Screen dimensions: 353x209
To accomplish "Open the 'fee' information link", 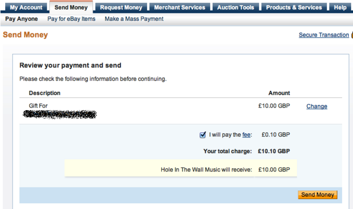I will (x=246, y=135).
